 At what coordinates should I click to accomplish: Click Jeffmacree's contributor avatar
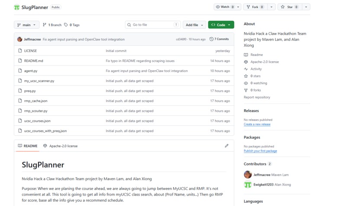tap(248, 175)
